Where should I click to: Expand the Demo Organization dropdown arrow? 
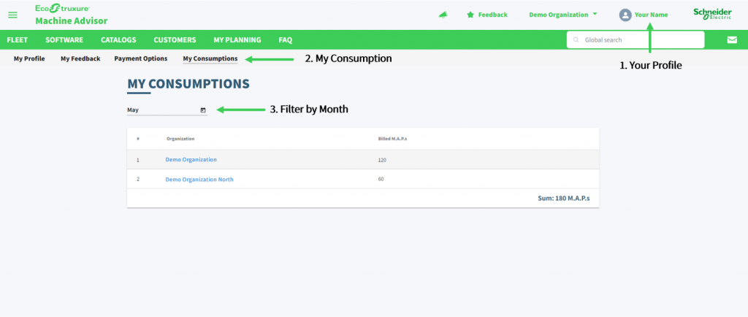pos(595,15)
